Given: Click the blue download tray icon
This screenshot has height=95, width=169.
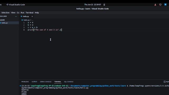Looking at the screenshot, I should coord(165,4).
